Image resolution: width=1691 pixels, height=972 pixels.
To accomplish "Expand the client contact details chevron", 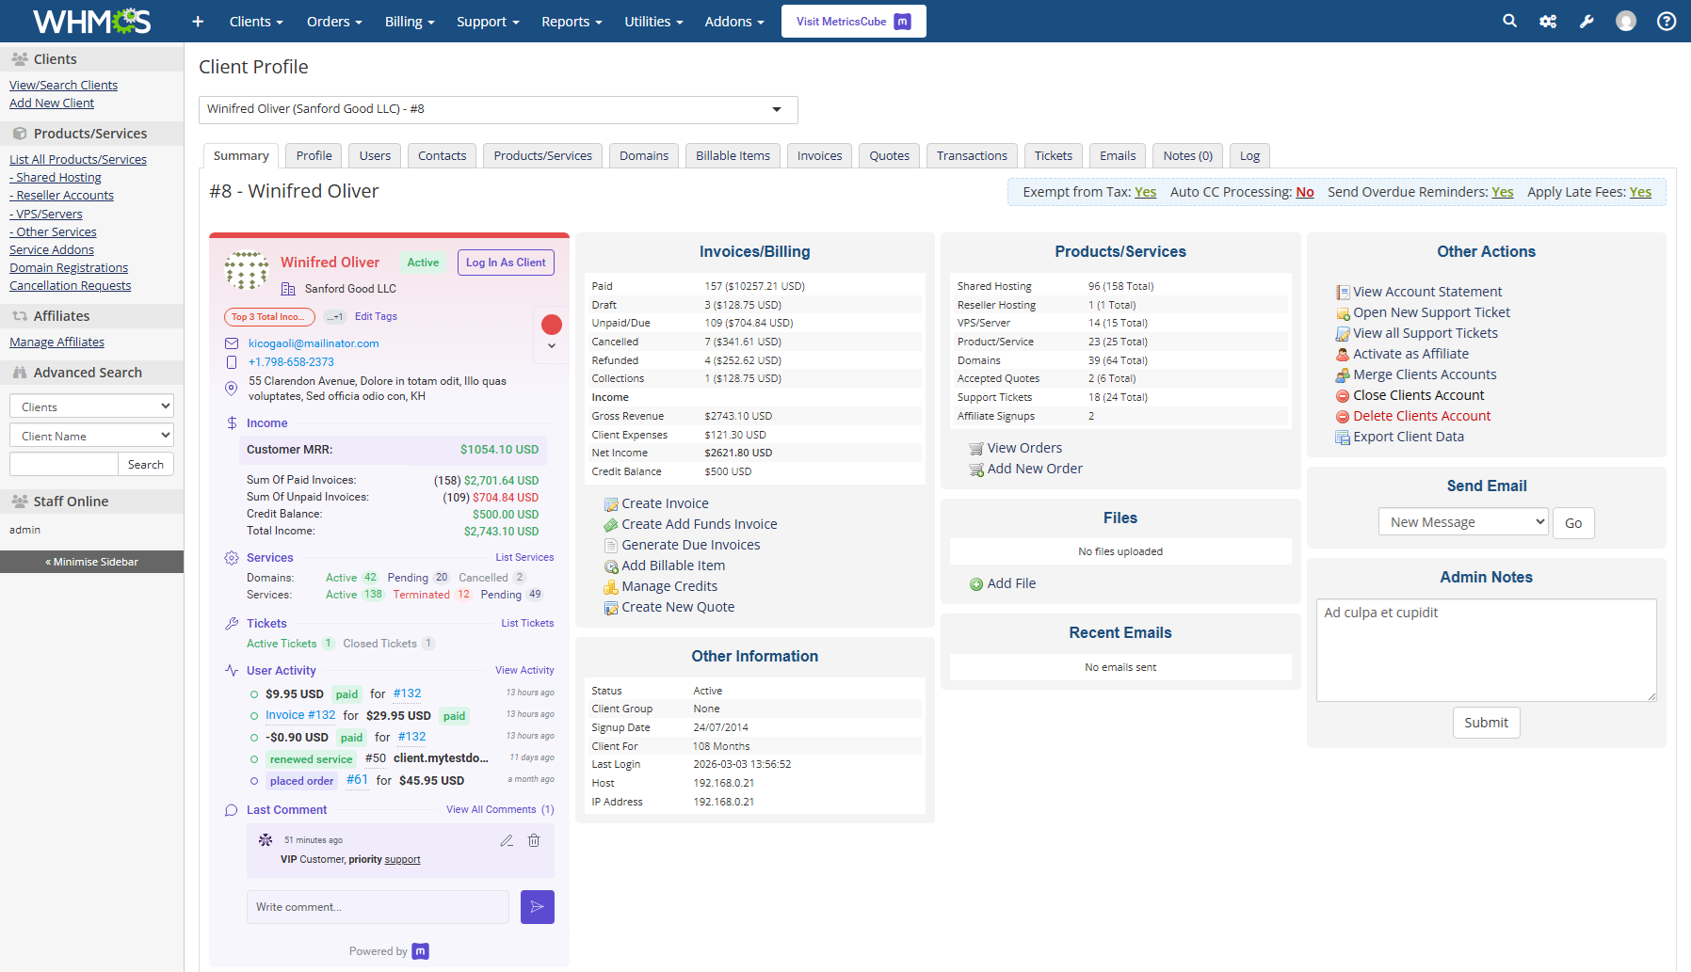I will [x=551, y=346].
